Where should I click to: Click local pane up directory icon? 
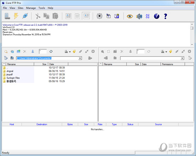[12, 58]
